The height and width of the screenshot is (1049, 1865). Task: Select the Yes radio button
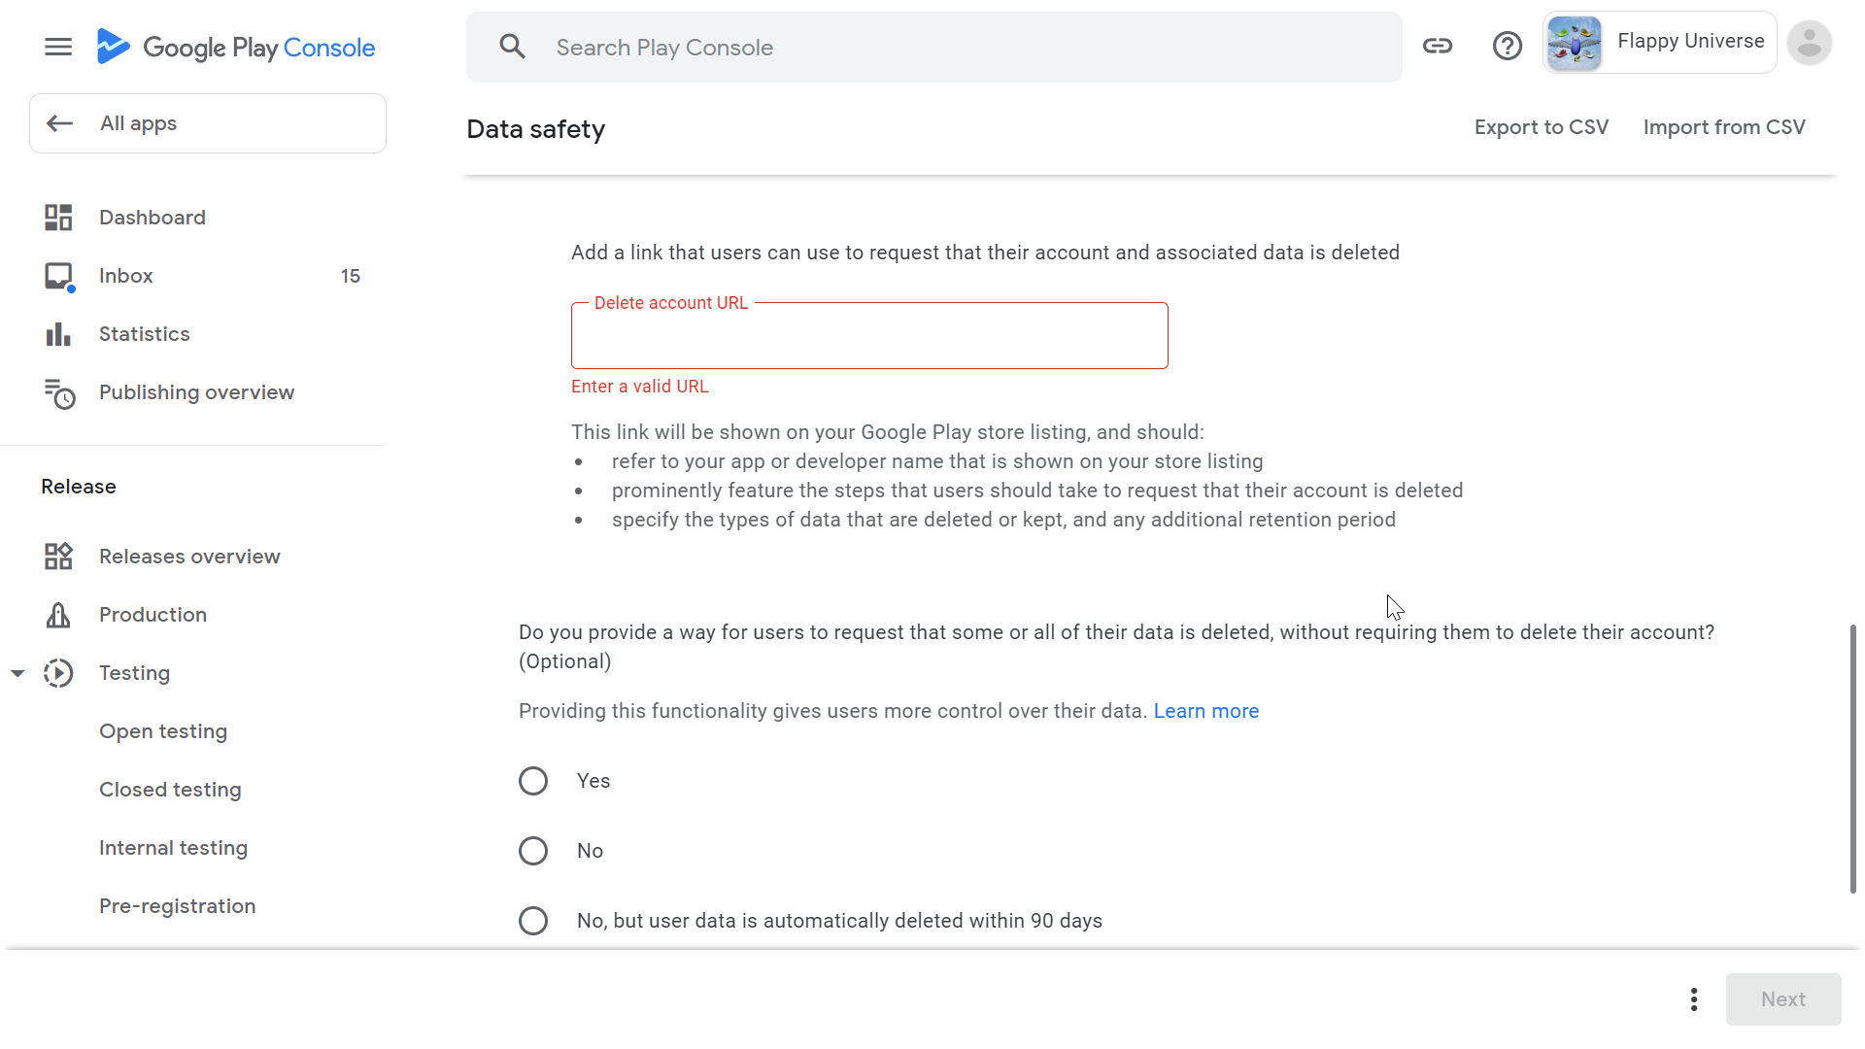click(x=533, y=780)
